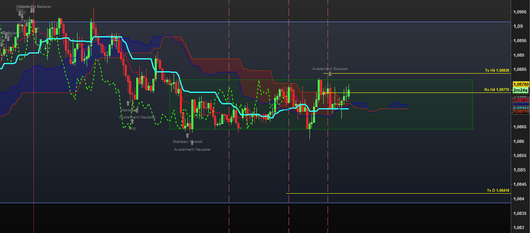Click the yellow 1,08780 current price tag

click(520, 84)
